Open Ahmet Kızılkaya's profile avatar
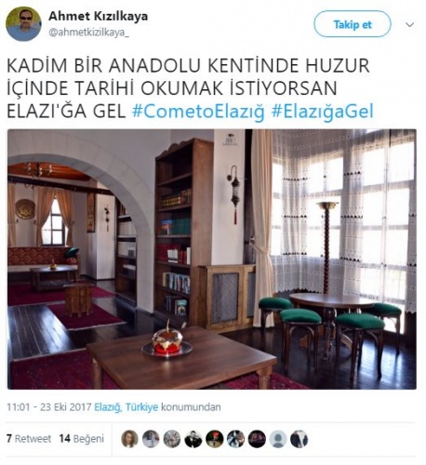This screenshot has width=426, height=465. tap(23, 24)
